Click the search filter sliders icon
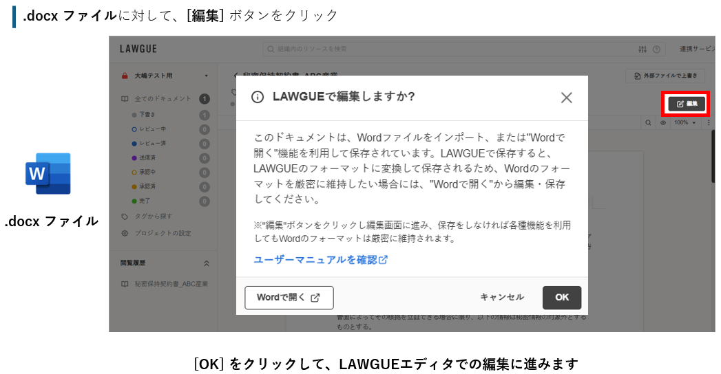Viewport: 721px width, 374px height. (642, 49)
